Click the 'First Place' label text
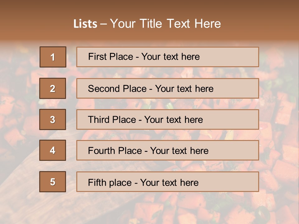Viewport: 299px width, 224px height. [110, 57]
